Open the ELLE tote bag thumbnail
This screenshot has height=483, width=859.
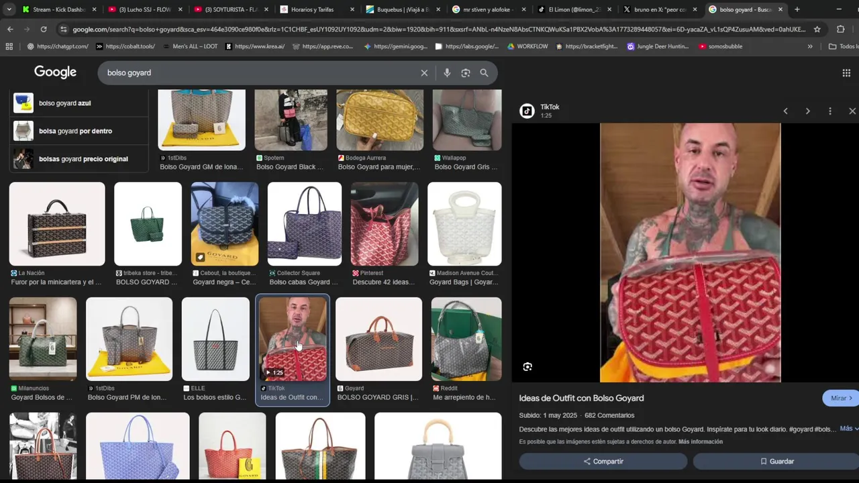[215, 339]
